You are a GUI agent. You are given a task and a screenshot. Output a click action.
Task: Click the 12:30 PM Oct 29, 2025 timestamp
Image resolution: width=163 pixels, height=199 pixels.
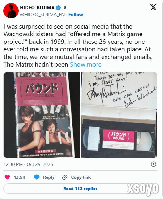(x=28, y=164)
